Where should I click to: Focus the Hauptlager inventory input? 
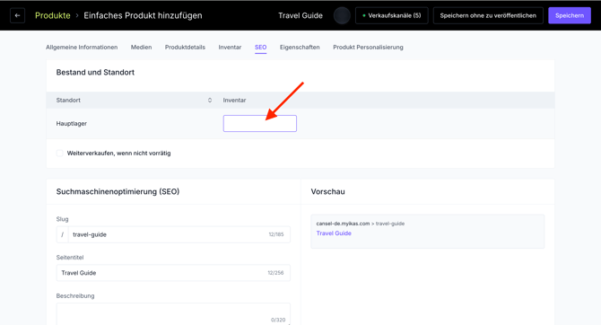[260, 124]
